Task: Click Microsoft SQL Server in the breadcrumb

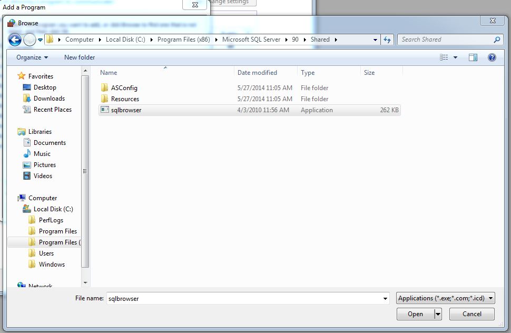Action: tap(251, 40)
